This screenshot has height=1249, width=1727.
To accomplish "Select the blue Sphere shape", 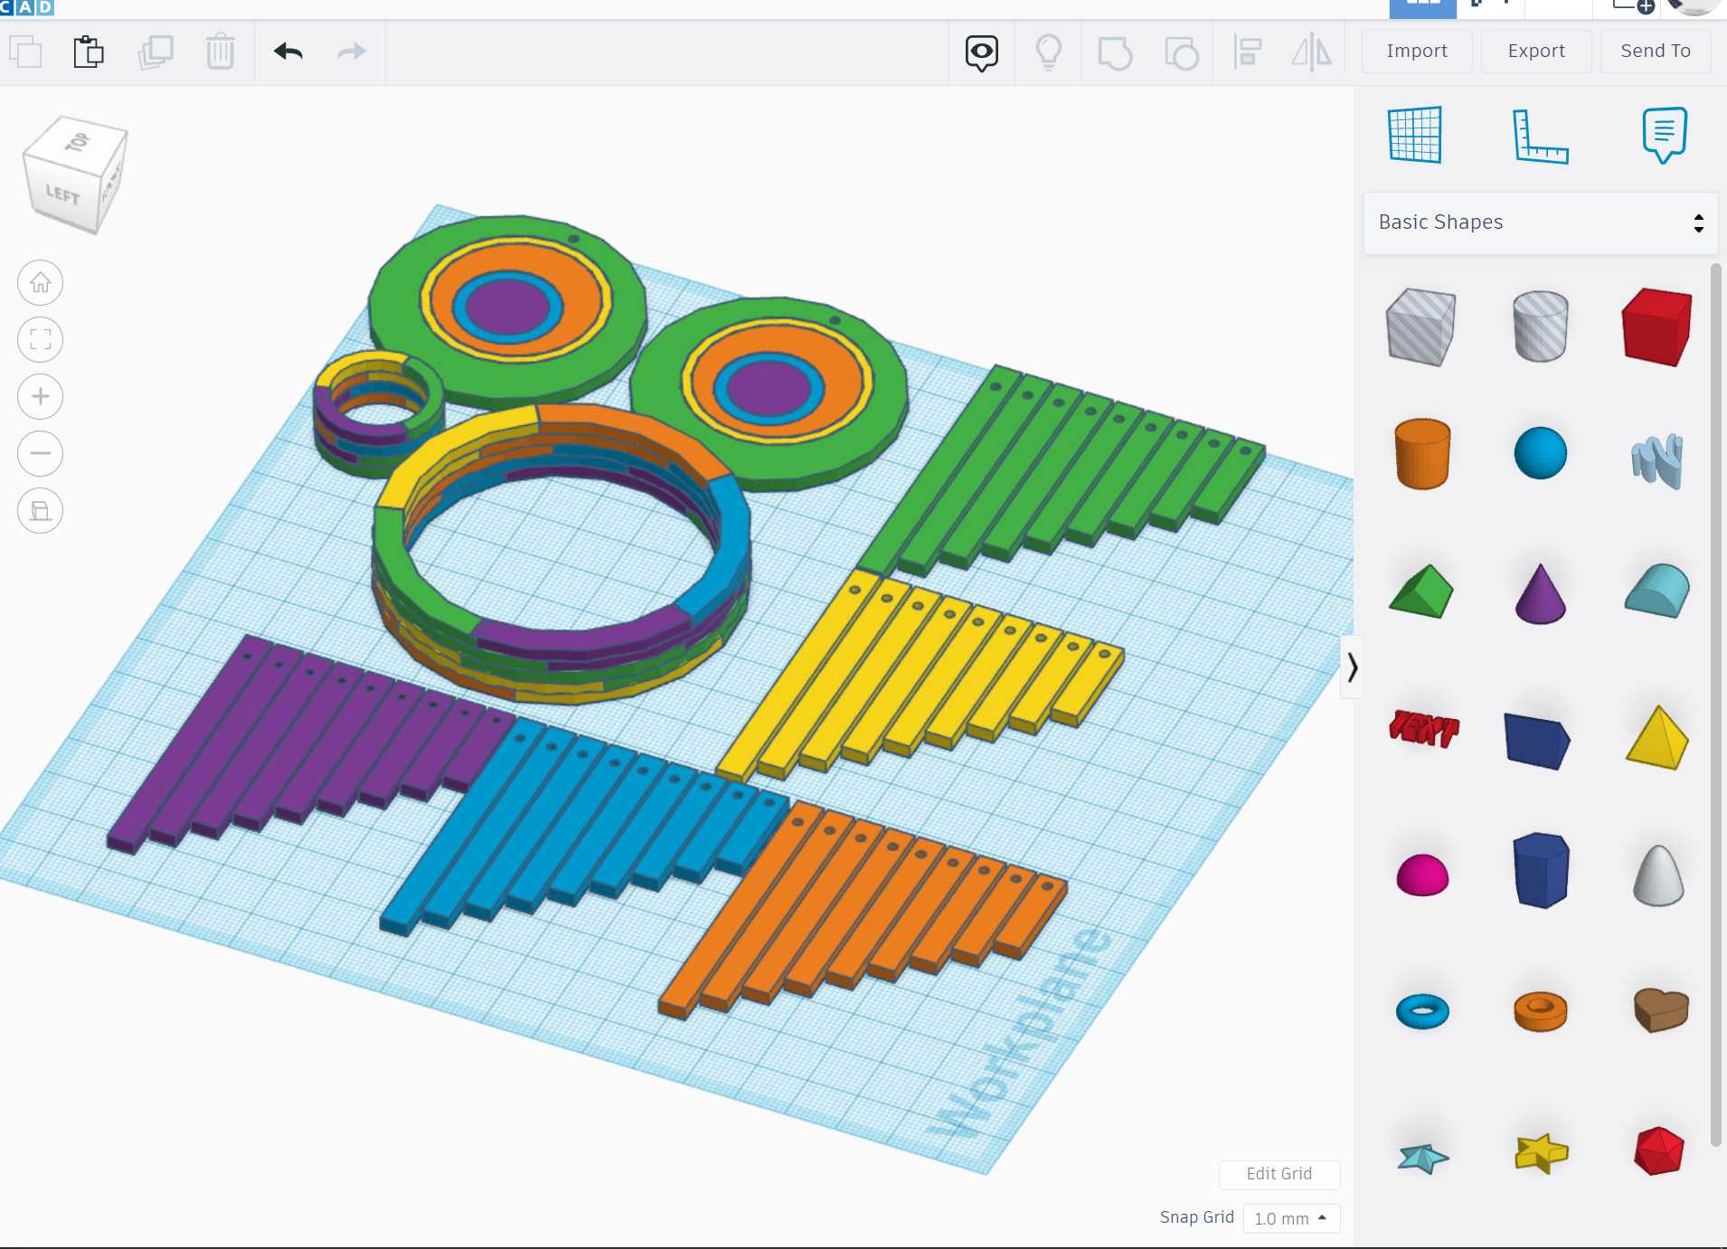I will point(1540,453).
